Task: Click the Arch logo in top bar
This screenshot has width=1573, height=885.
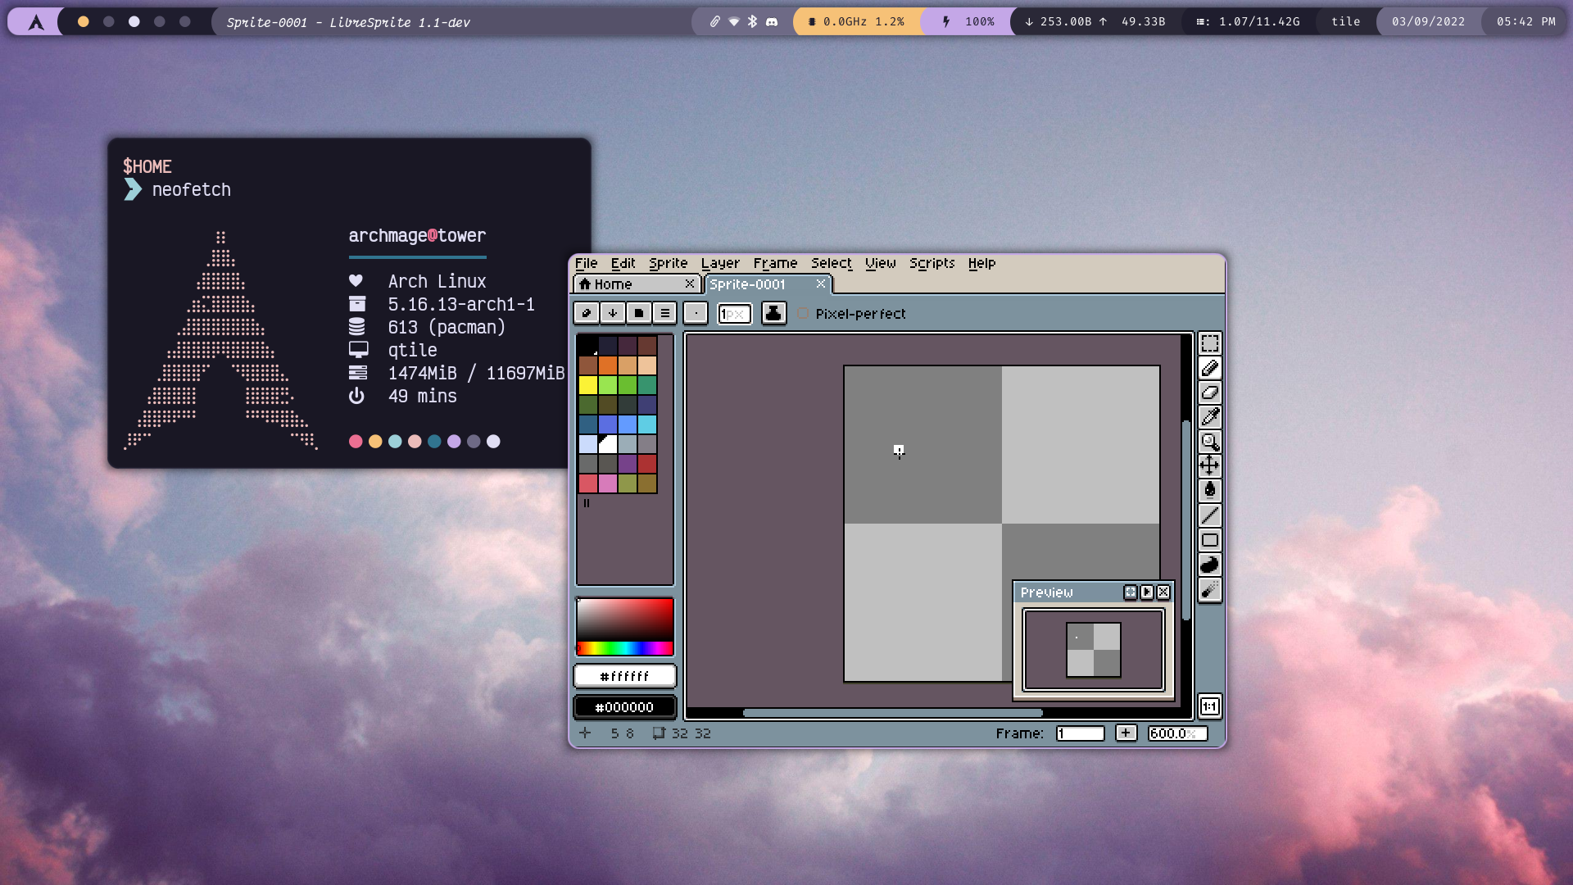Action: pos(36,22)
